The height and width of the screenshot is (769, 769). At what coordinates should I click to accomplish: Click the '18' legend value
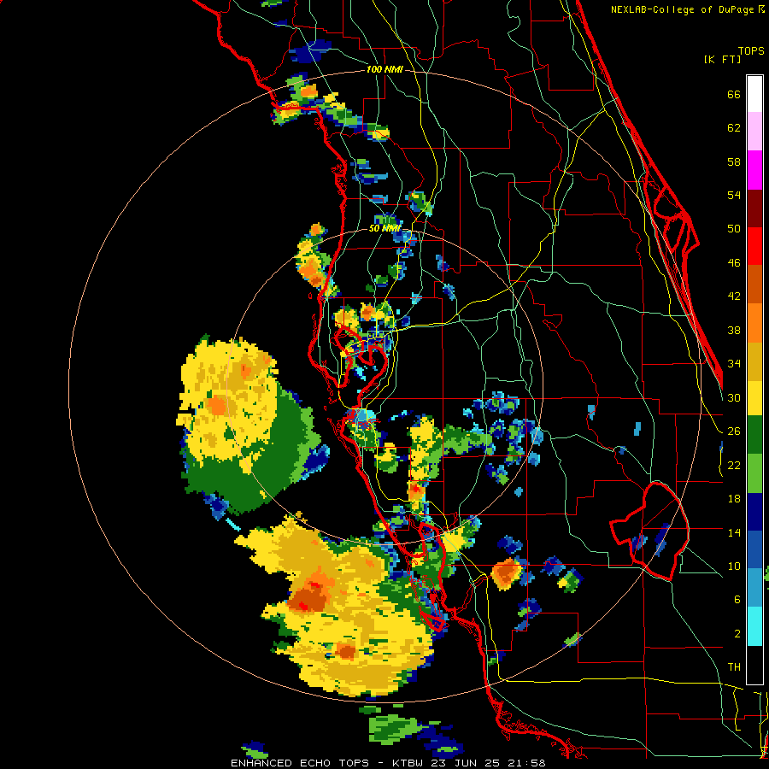(x=734, y=499)
